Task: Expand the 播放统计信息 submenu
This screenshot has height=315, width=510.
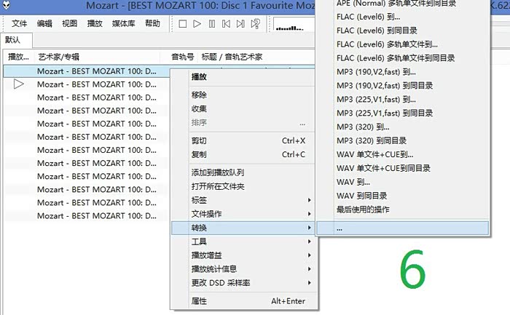Action: tap(243, 269)
